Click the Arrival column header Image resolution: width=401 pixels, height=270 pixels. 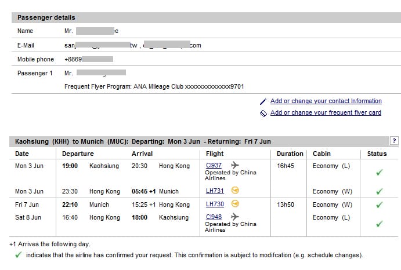click(x=142, y=154)
